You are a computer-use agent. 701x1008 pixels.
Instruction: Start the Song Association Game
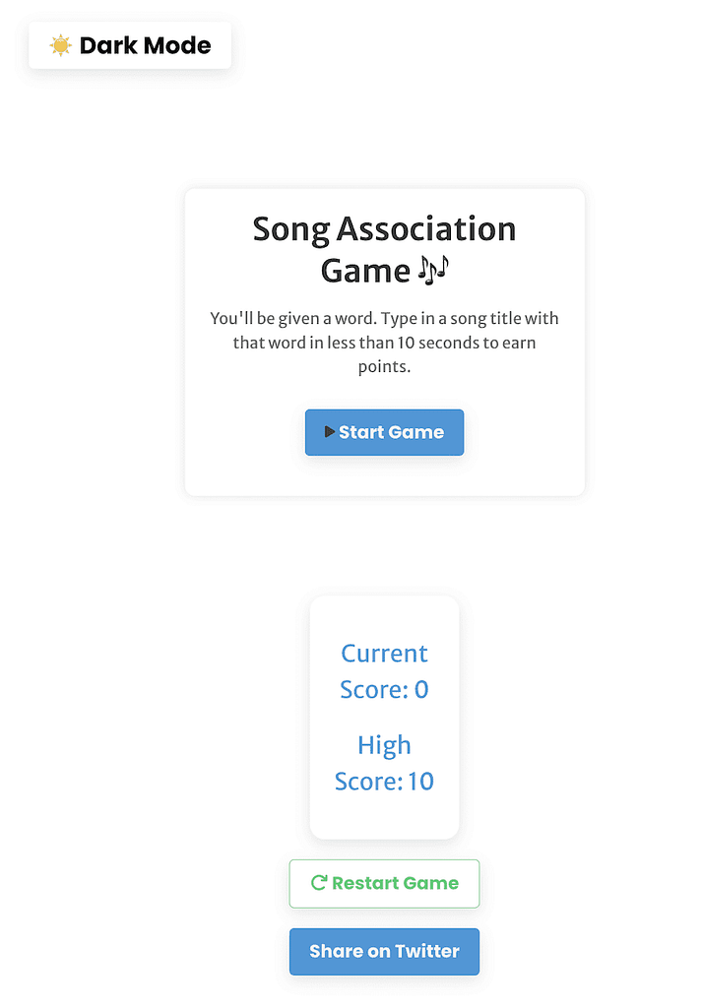(384, 432)
